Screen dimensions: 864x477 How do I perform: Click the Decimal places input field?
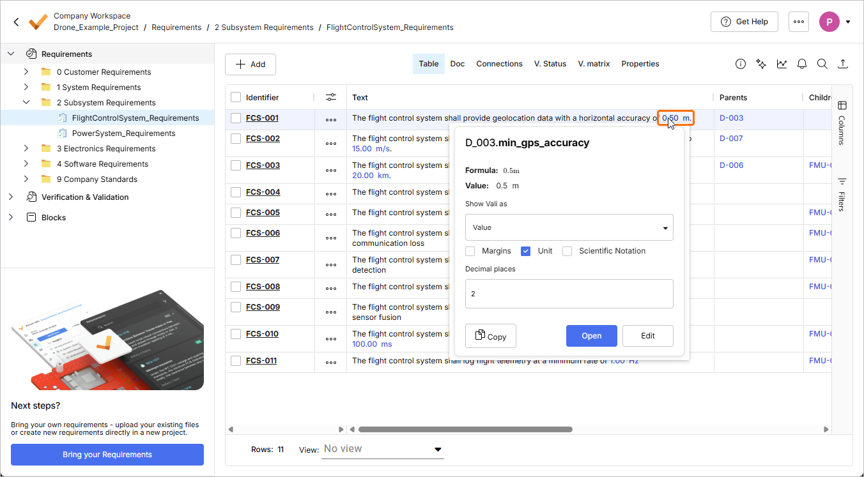[x=569, y=294]
